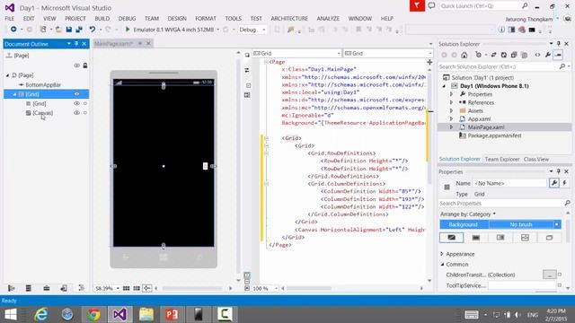Open Chrome from the taskbar

tap(93, 314)
